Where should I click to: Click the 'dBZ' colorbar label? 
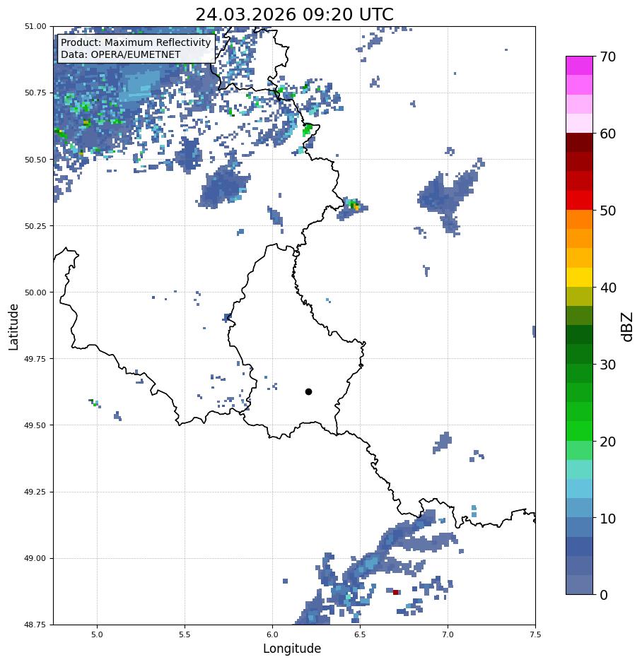click(x=628, y=327)
